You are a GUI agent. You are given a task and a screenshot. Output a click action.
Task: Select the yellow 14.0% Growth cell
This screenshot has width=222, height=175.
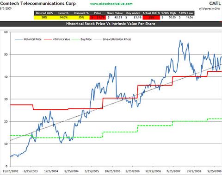tap(63, 18)
